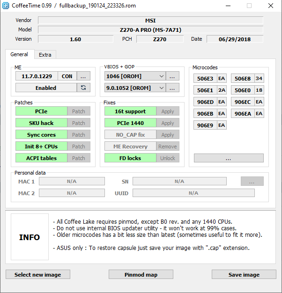Click the ME state refresh icon

[83, 88]
